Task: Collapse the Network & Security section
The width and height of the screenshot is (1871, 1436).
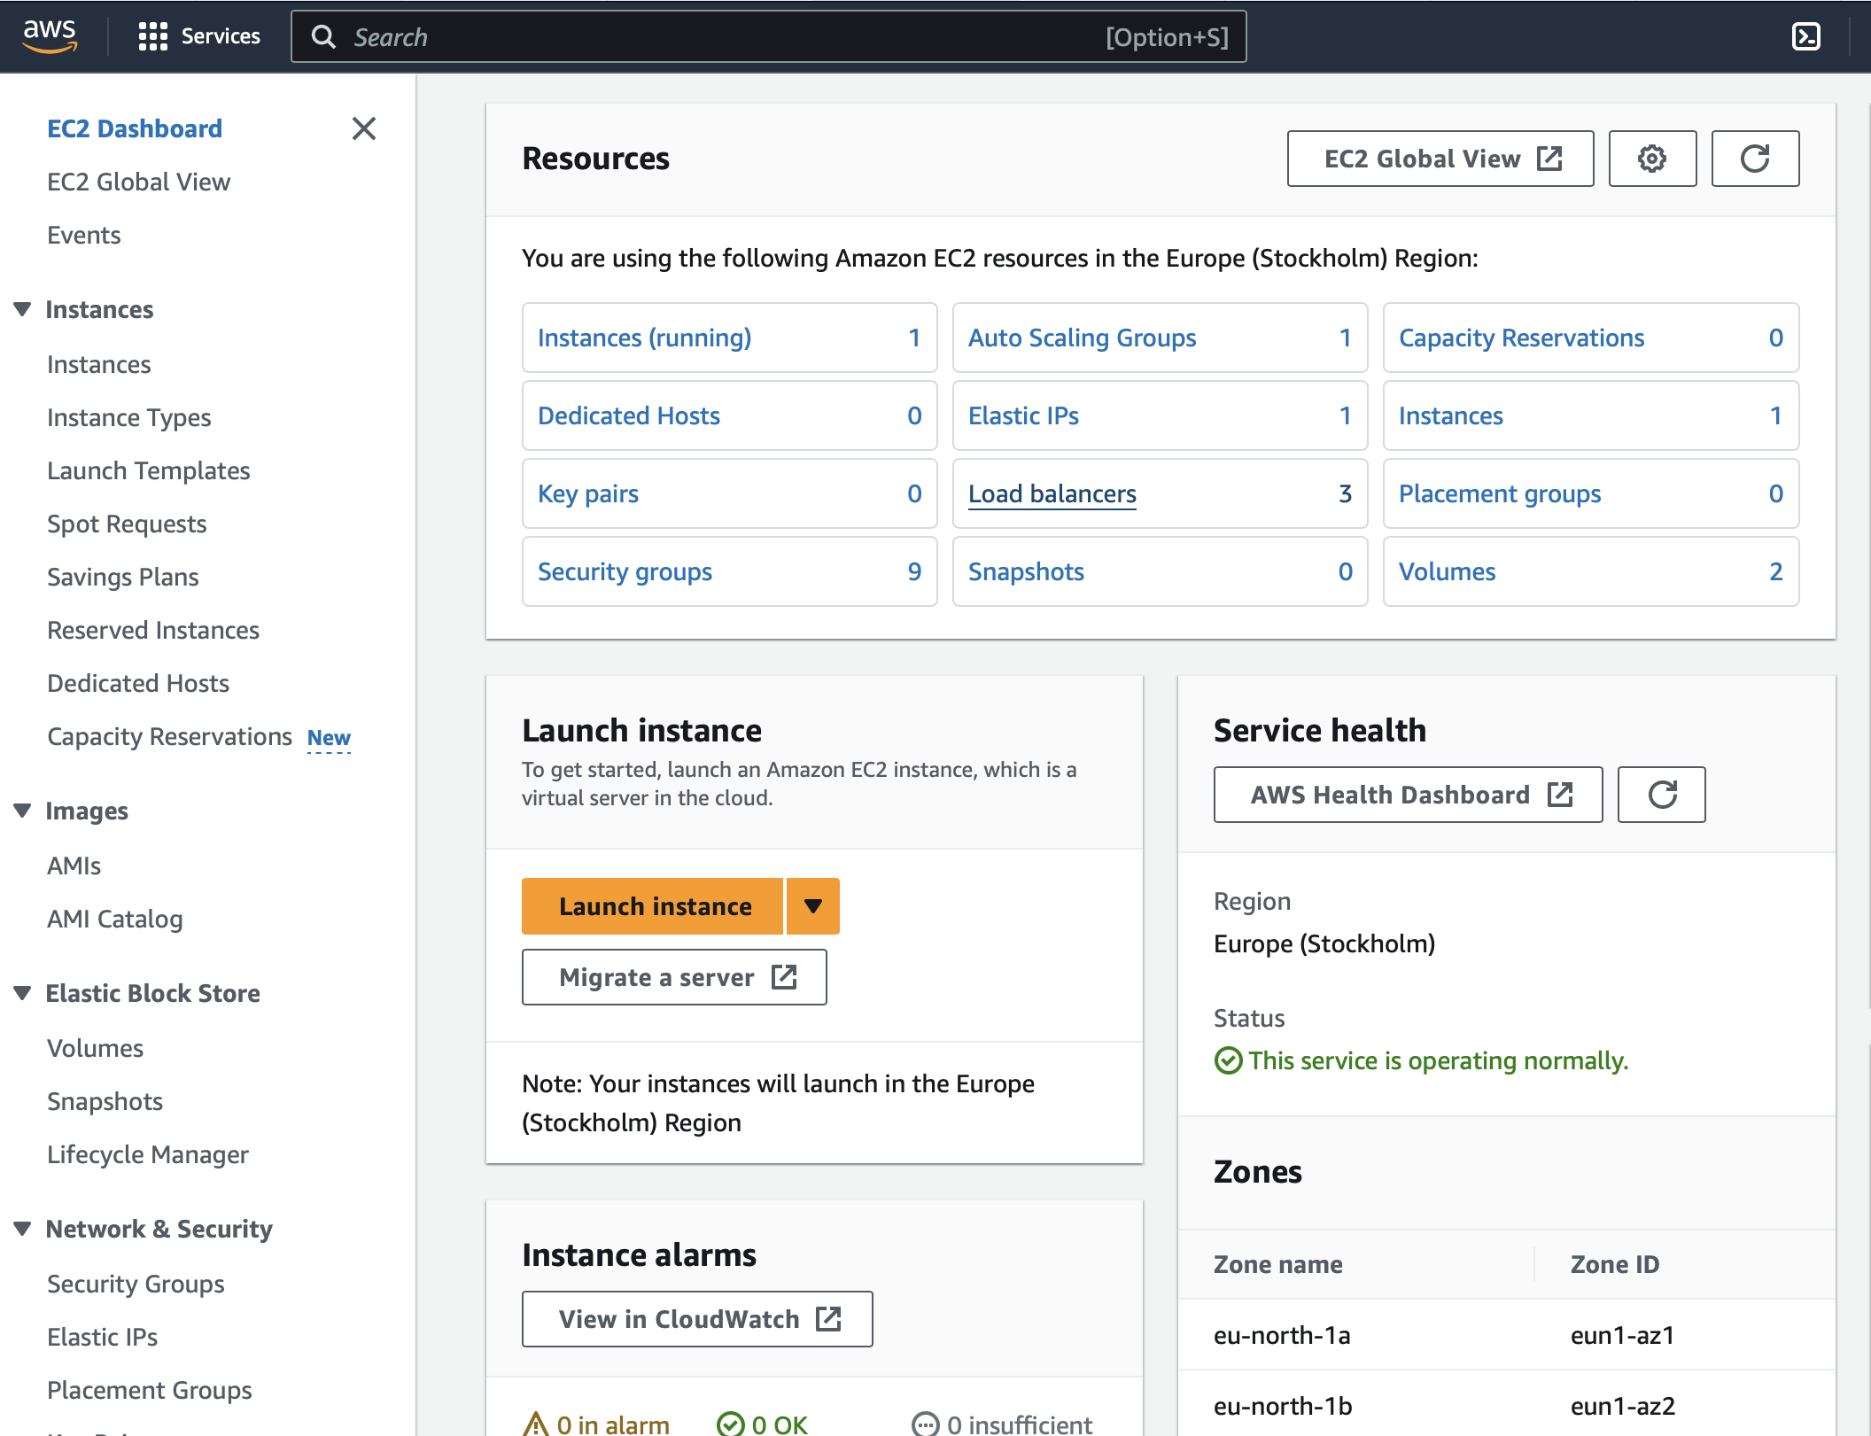Action: pyautogui.click(x=23, y=1229)
